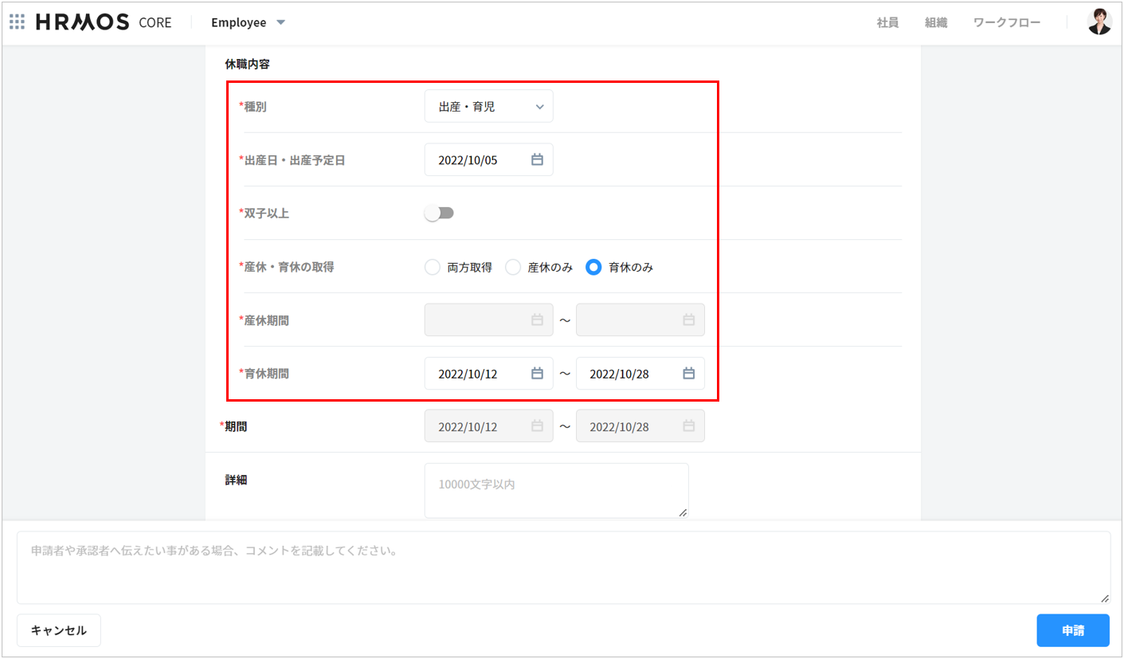The height and width of the screenshot is (659, 1124).
Task: Open the 種別 dropdown showing 出産・育児
Action: click(x=488, y=107)
